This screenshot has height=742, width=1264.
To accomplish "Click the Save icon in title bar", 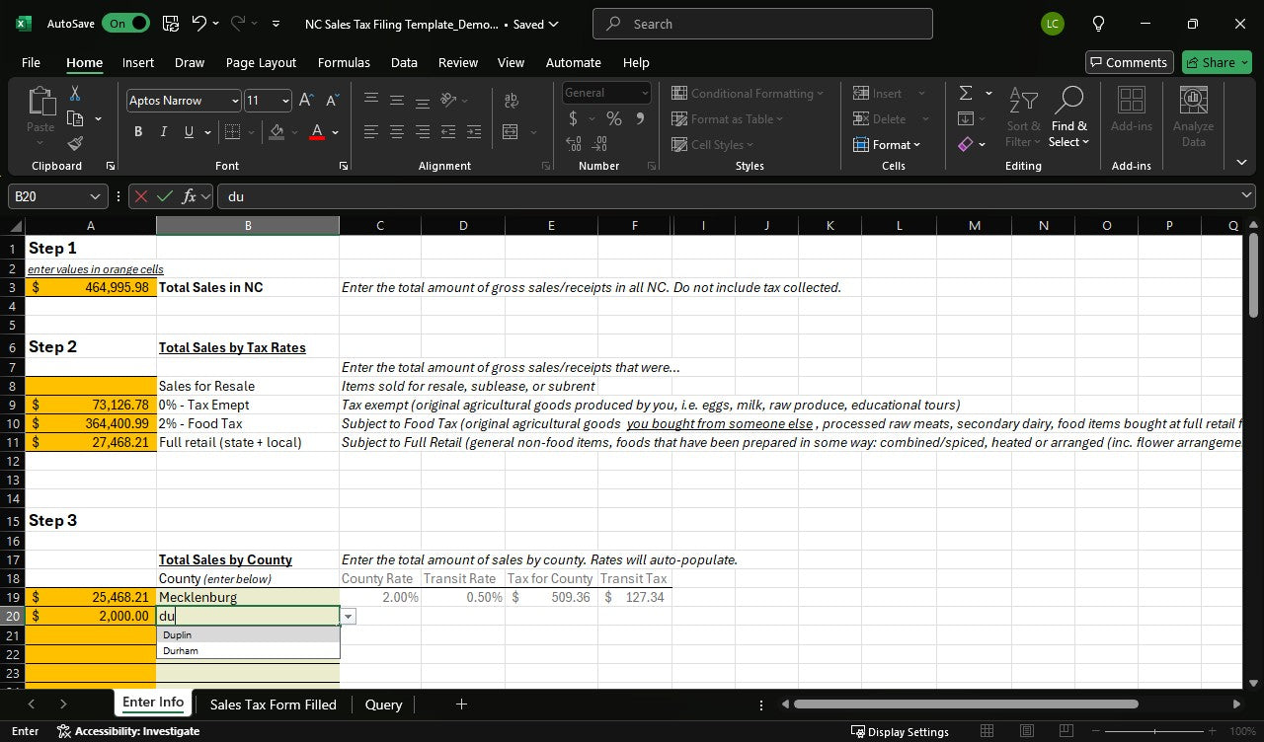I will (x=170, y=24).
